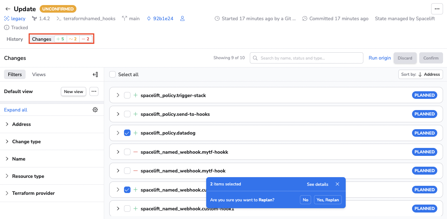This screenshot has width=447, height=219.
Task: Open the Sort by Address dropdown
Action: (420, 74)
